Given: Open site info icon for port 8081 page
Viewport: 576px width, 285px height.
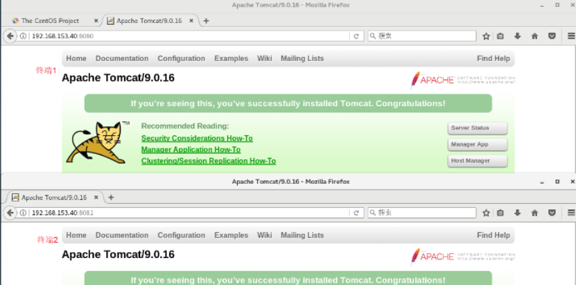Looking at the screenshot, I should (x=23, y=213).
